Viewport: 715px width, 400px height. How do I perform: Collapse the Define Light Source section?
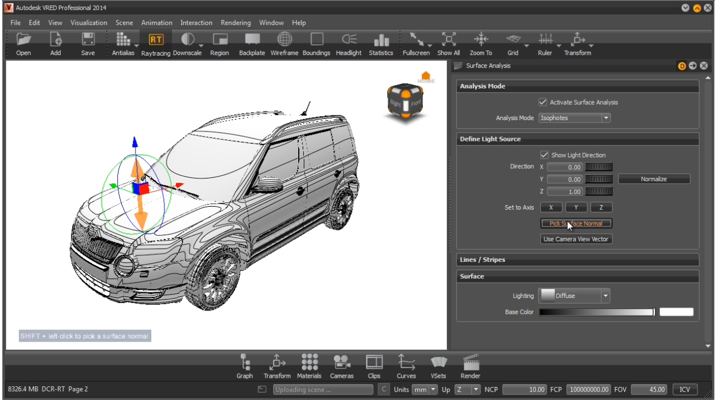coord(578,139)
